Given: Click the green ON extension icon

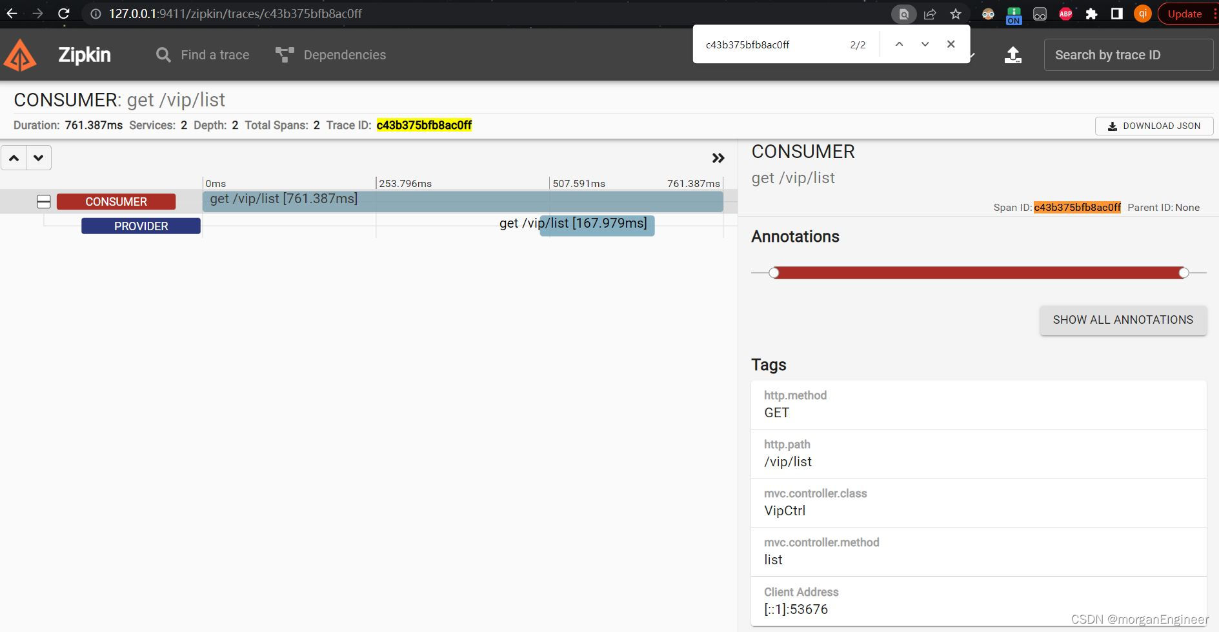Looking at the screenshot, I should (x=1014, y=15).
